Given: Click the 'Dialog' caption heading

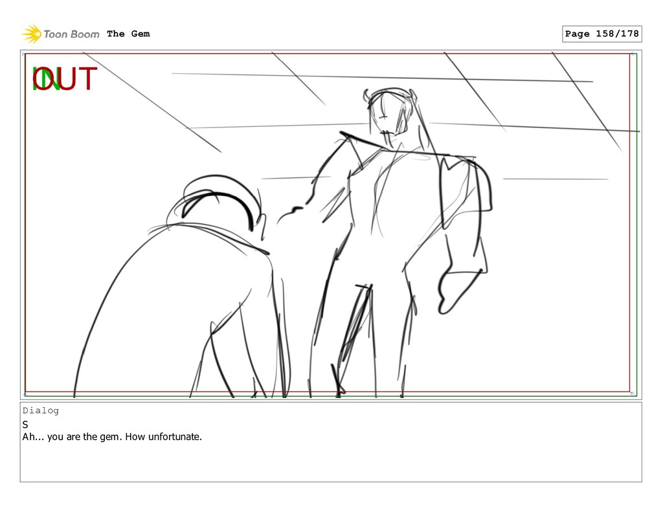Looking at the screenshot, I should [41, 410].
